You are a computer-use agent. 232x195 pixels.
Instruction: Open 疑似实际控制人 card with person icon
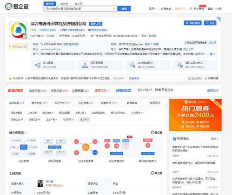pyautogui.click(x=195, y=65)
